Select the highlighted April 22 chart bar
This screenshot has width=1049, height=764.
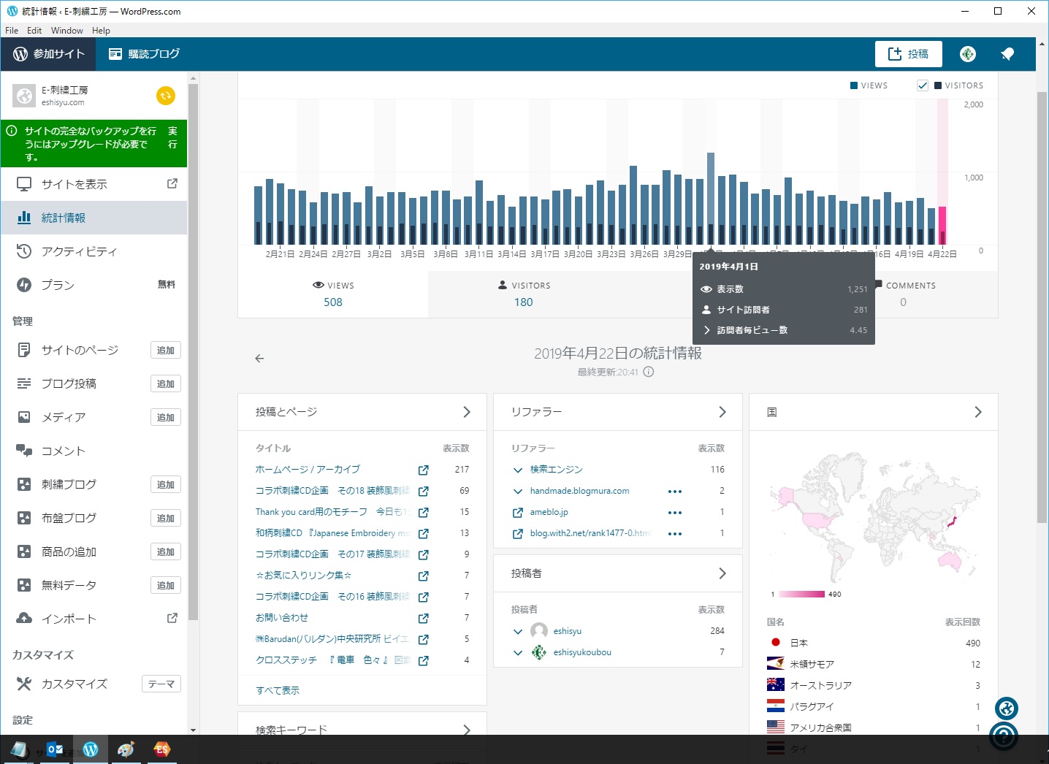click(942, 226)
